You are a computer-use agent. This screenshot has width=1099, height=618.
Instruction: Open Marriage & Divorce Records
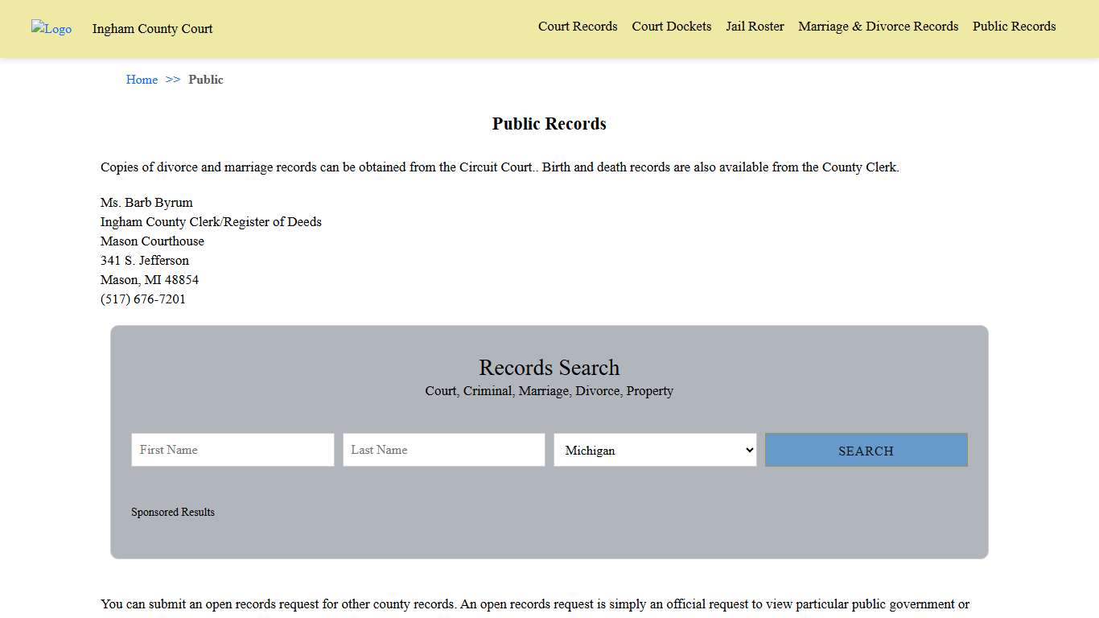pyautogui.click(x=878, y=27)
